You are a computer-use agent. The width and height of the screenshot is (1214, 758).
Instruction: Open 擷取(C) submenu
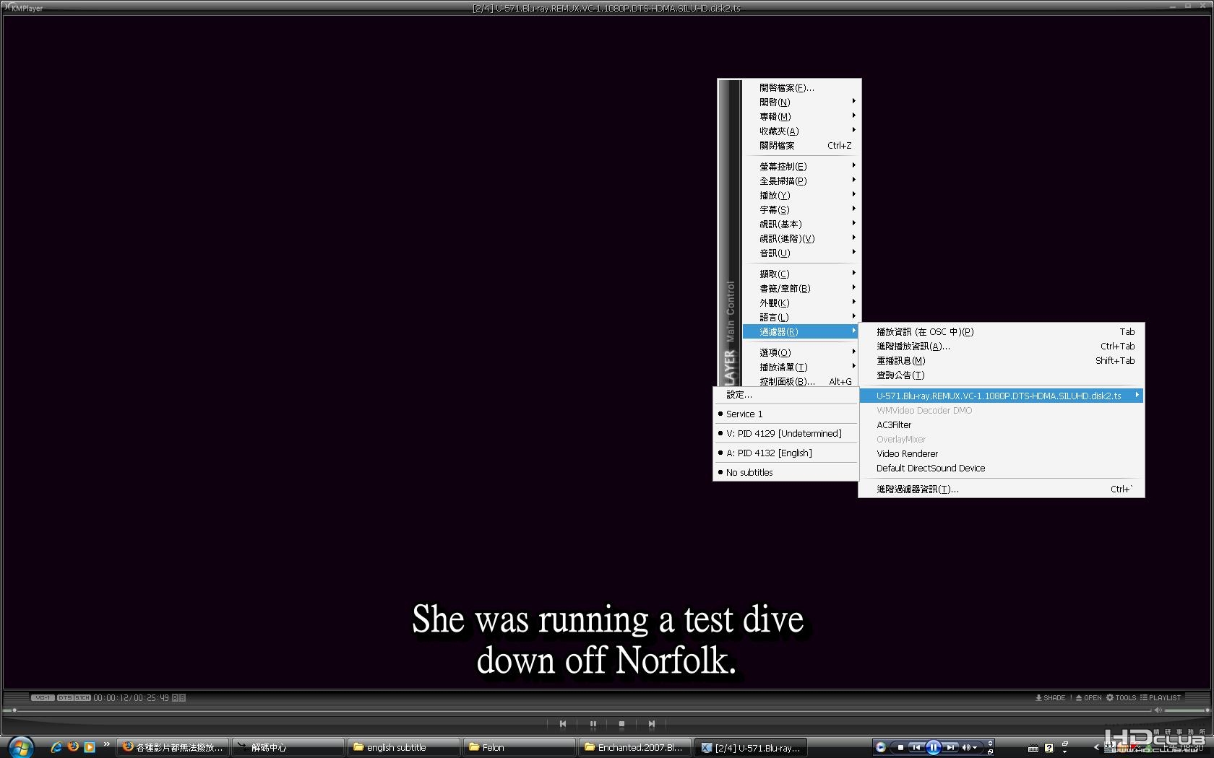tap(802, 274)
